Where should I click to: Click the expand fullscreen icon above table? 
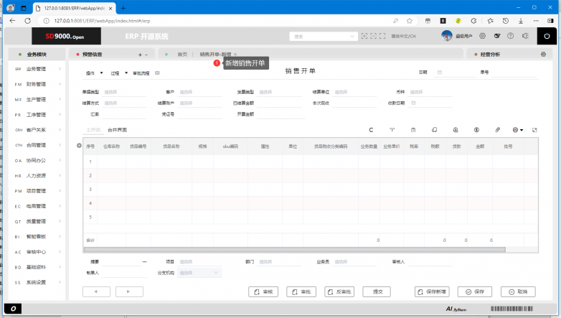tap(534, 130)
